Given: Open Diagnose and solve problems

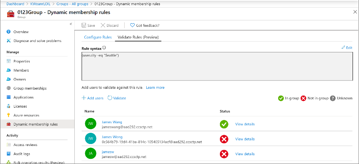Looking at the screenshot, I should 37,41.
